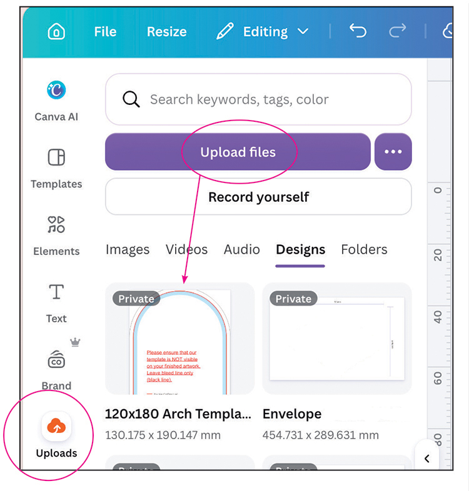
Task: Open the Envelope design thumbnail
Action: 337,339
